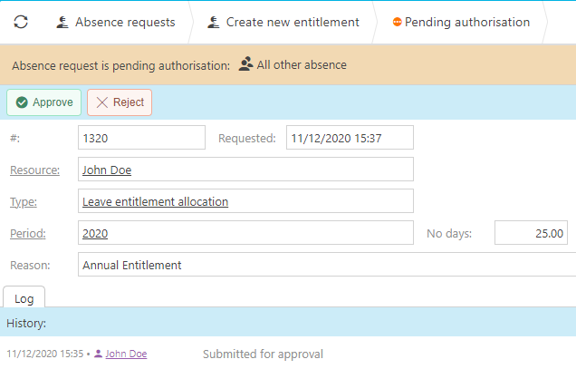The width and height of the screenshot is (576, 369).
Task: Click the Absence requests person icon
Action: tap(62, 22)
